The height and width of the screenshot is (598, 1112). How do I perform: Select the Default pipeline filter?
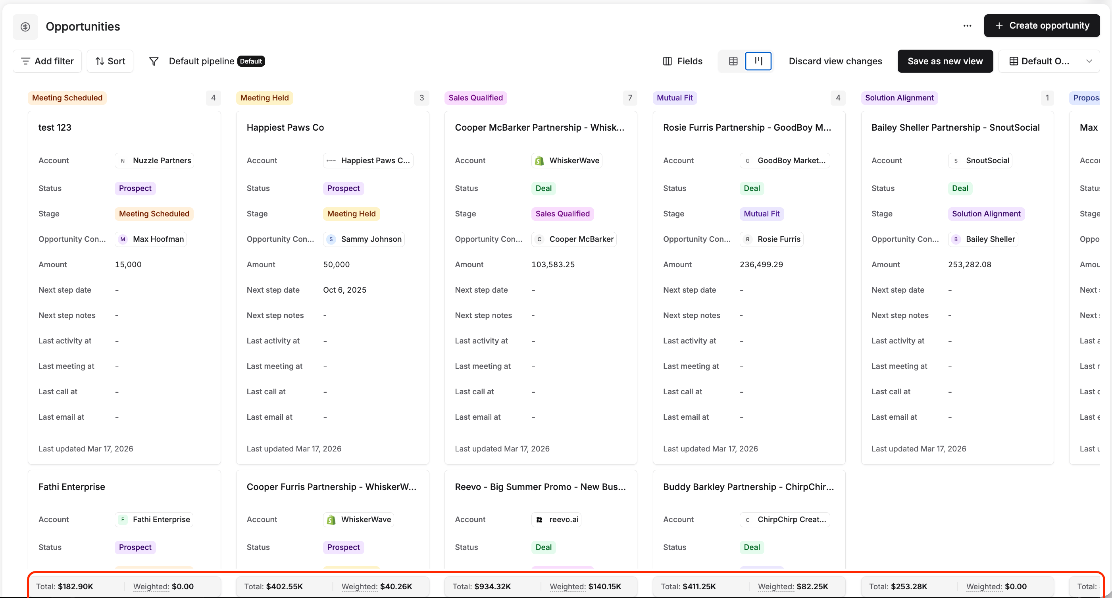216,61
